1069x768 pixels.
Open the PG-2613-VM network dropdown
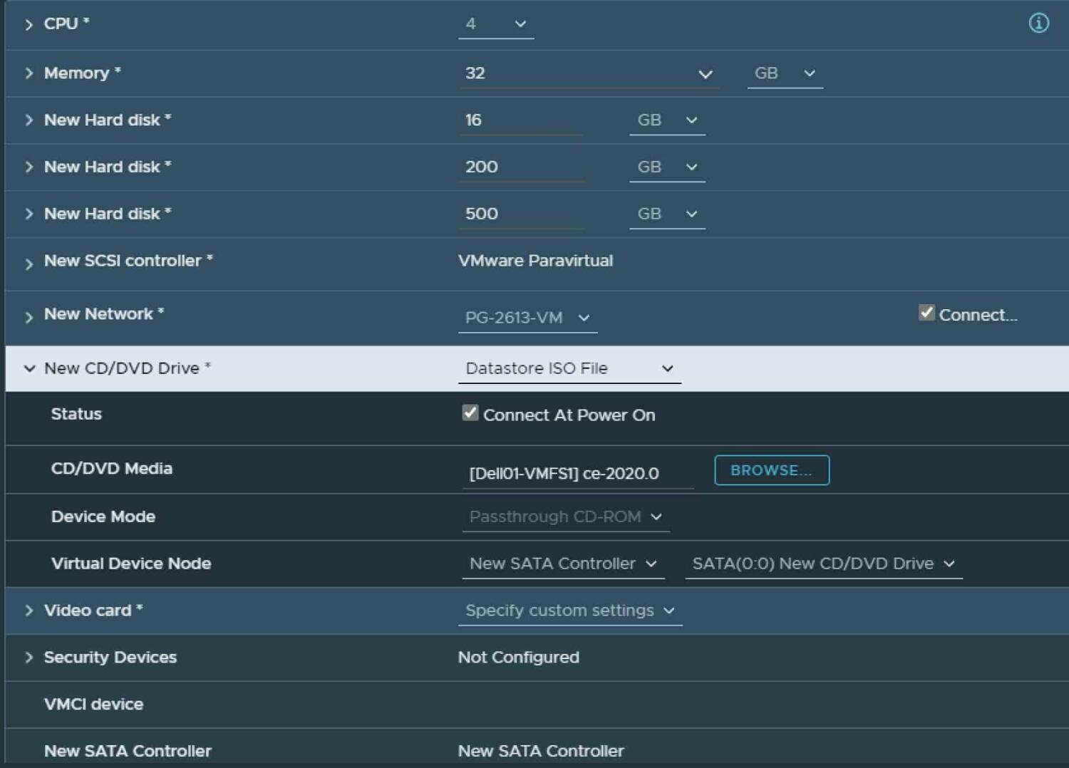tap(584, 318)
